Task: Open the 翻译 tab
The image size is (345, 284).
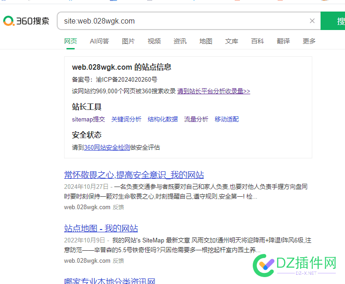Action: click(283, 41)
